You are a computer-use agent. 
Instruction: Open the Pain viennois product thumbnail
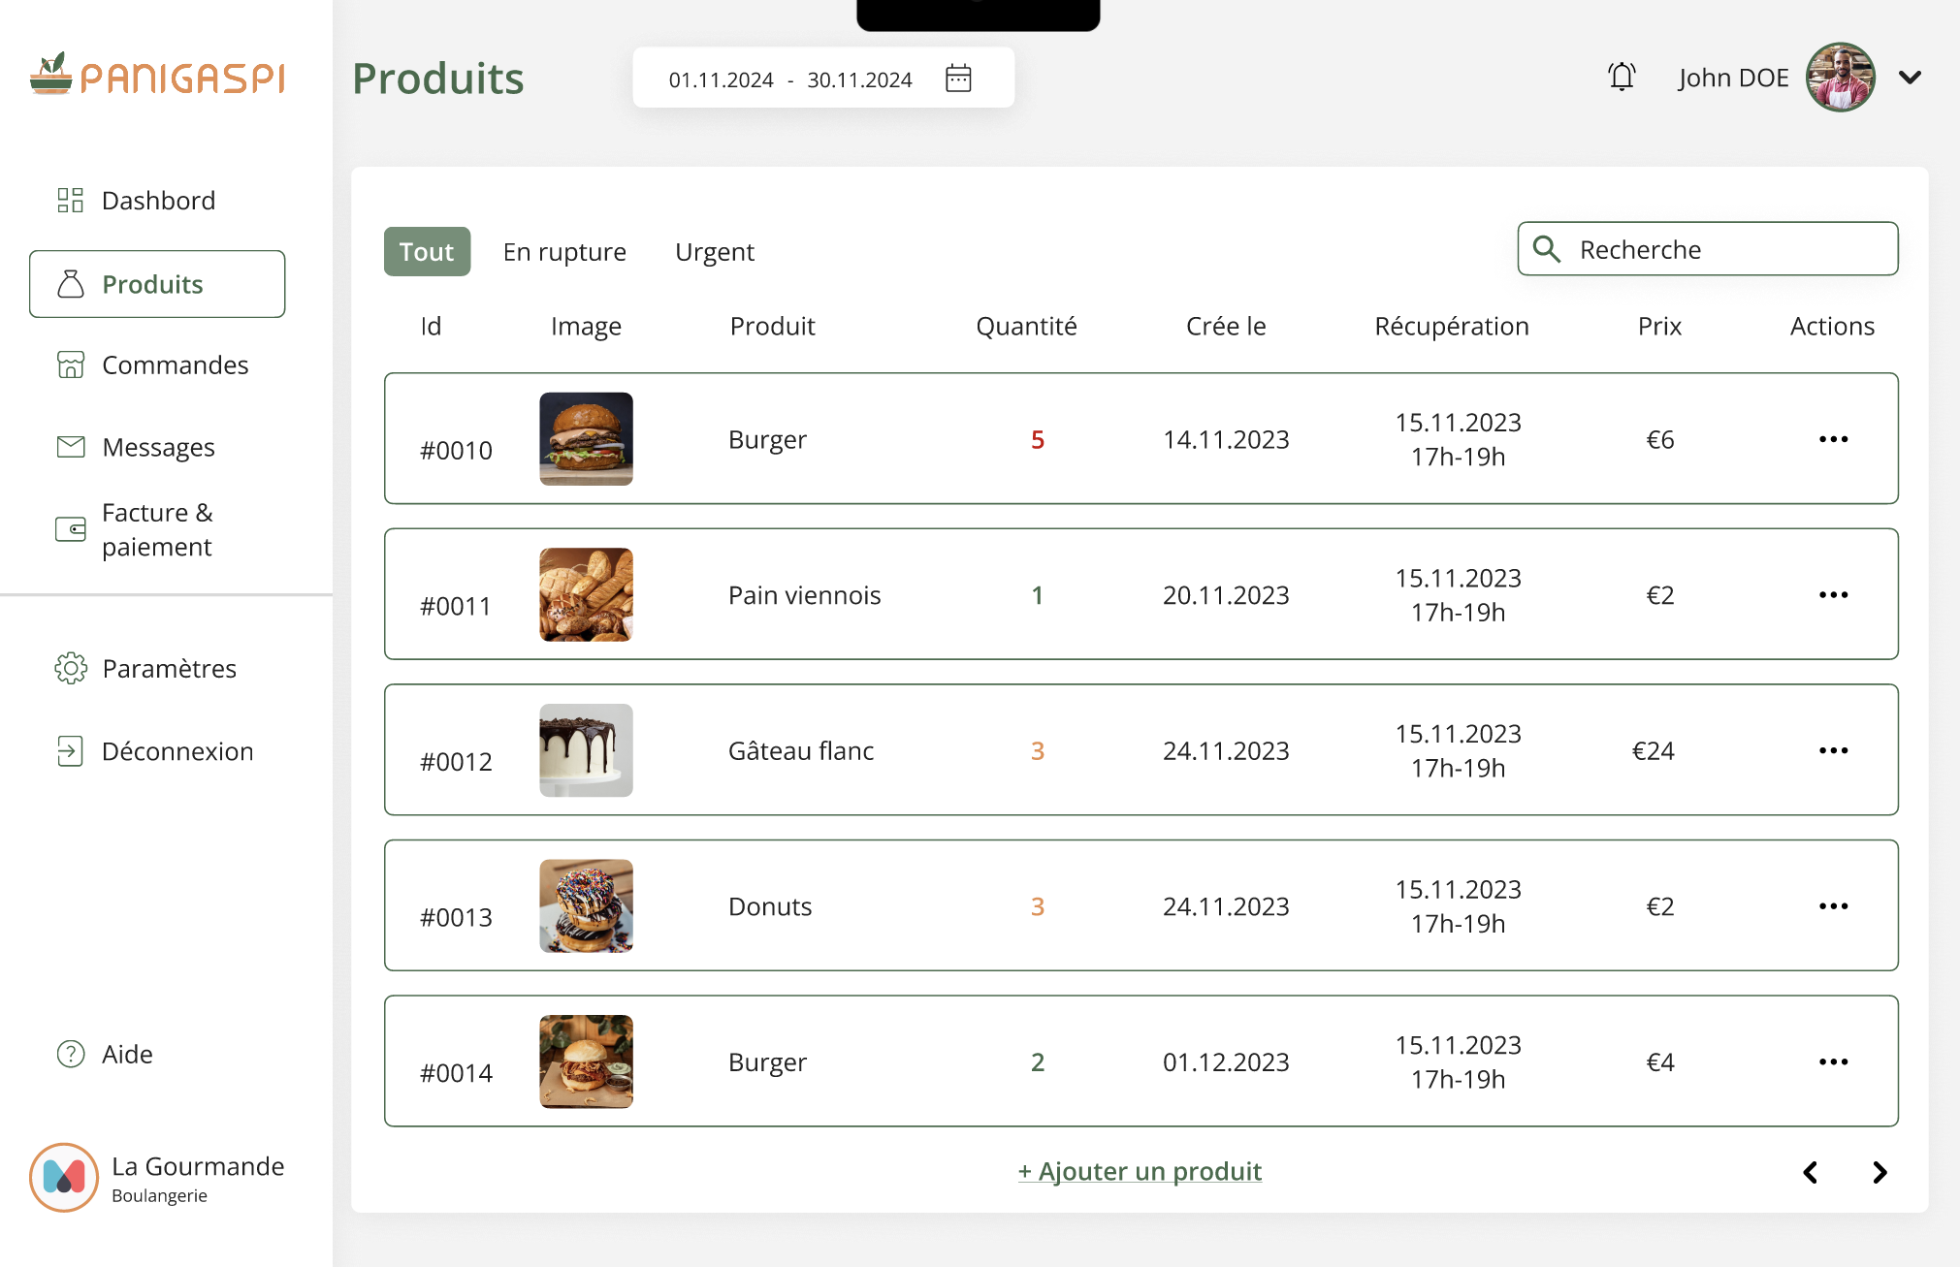tap(586, 594)
